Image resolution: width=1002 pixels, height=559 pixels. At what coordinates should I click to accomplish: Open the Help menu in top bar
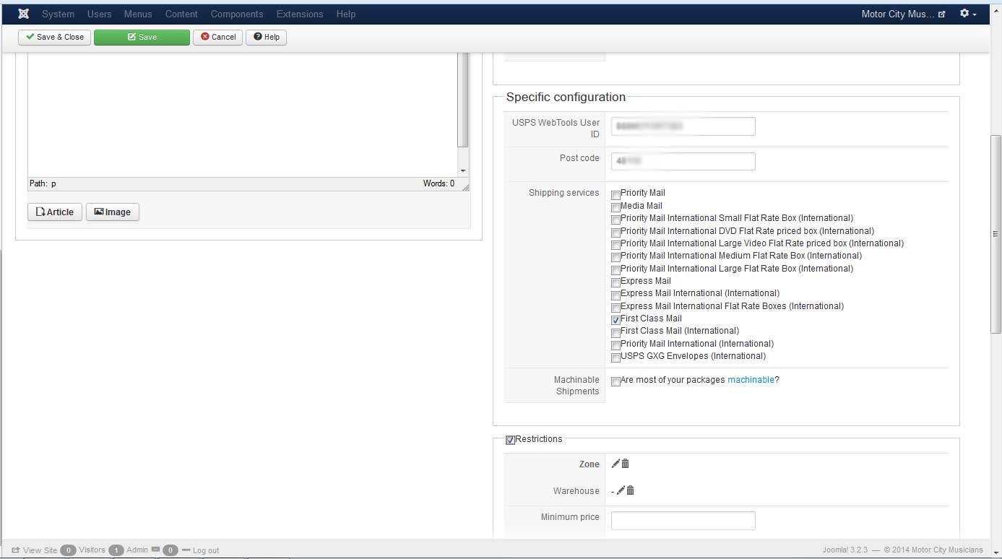pos(346,14)
